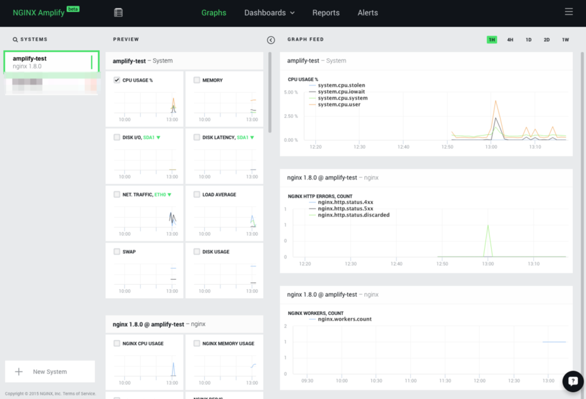Select the blurred system entry below amplify-test
Viewport: 586px width, 399px height.
pyautogui.click(x=51, y=85)
